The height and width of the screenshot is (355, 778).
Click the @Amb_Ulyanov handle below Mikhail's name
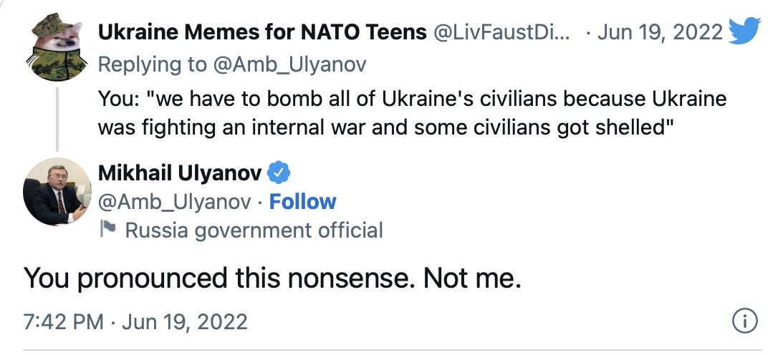tap(174, 202)
